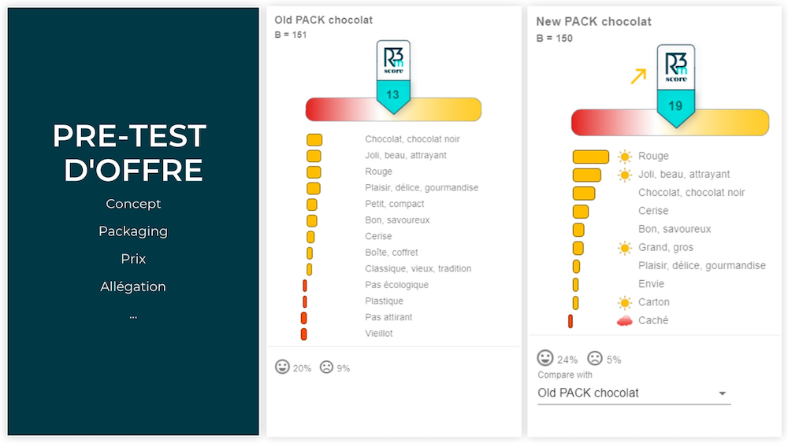Click the sad face icon showing 9%
Viewport: 788px width, 443px height.
327,367
